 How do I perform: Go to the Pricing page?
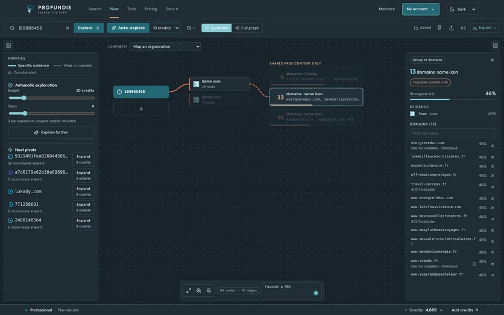(151, 9)
